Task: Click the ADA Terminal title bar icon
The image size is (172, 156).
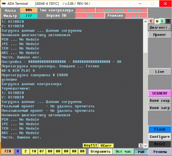Action: [4, 3]
